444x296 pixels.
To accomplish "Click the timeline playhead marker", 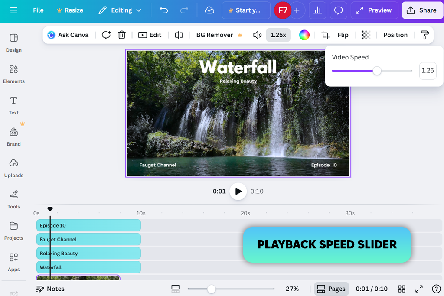I will pos(50,209).
